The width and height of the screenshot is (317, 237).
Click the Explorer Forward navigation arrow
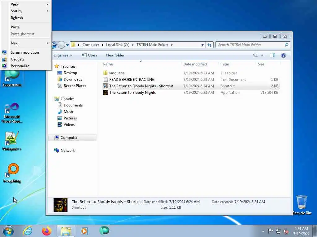(61, 45)
